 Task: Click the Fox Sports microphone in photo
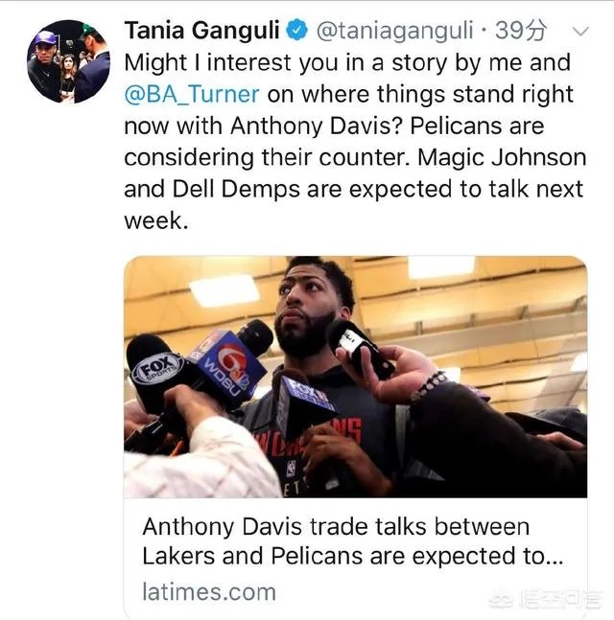(156, 370)
